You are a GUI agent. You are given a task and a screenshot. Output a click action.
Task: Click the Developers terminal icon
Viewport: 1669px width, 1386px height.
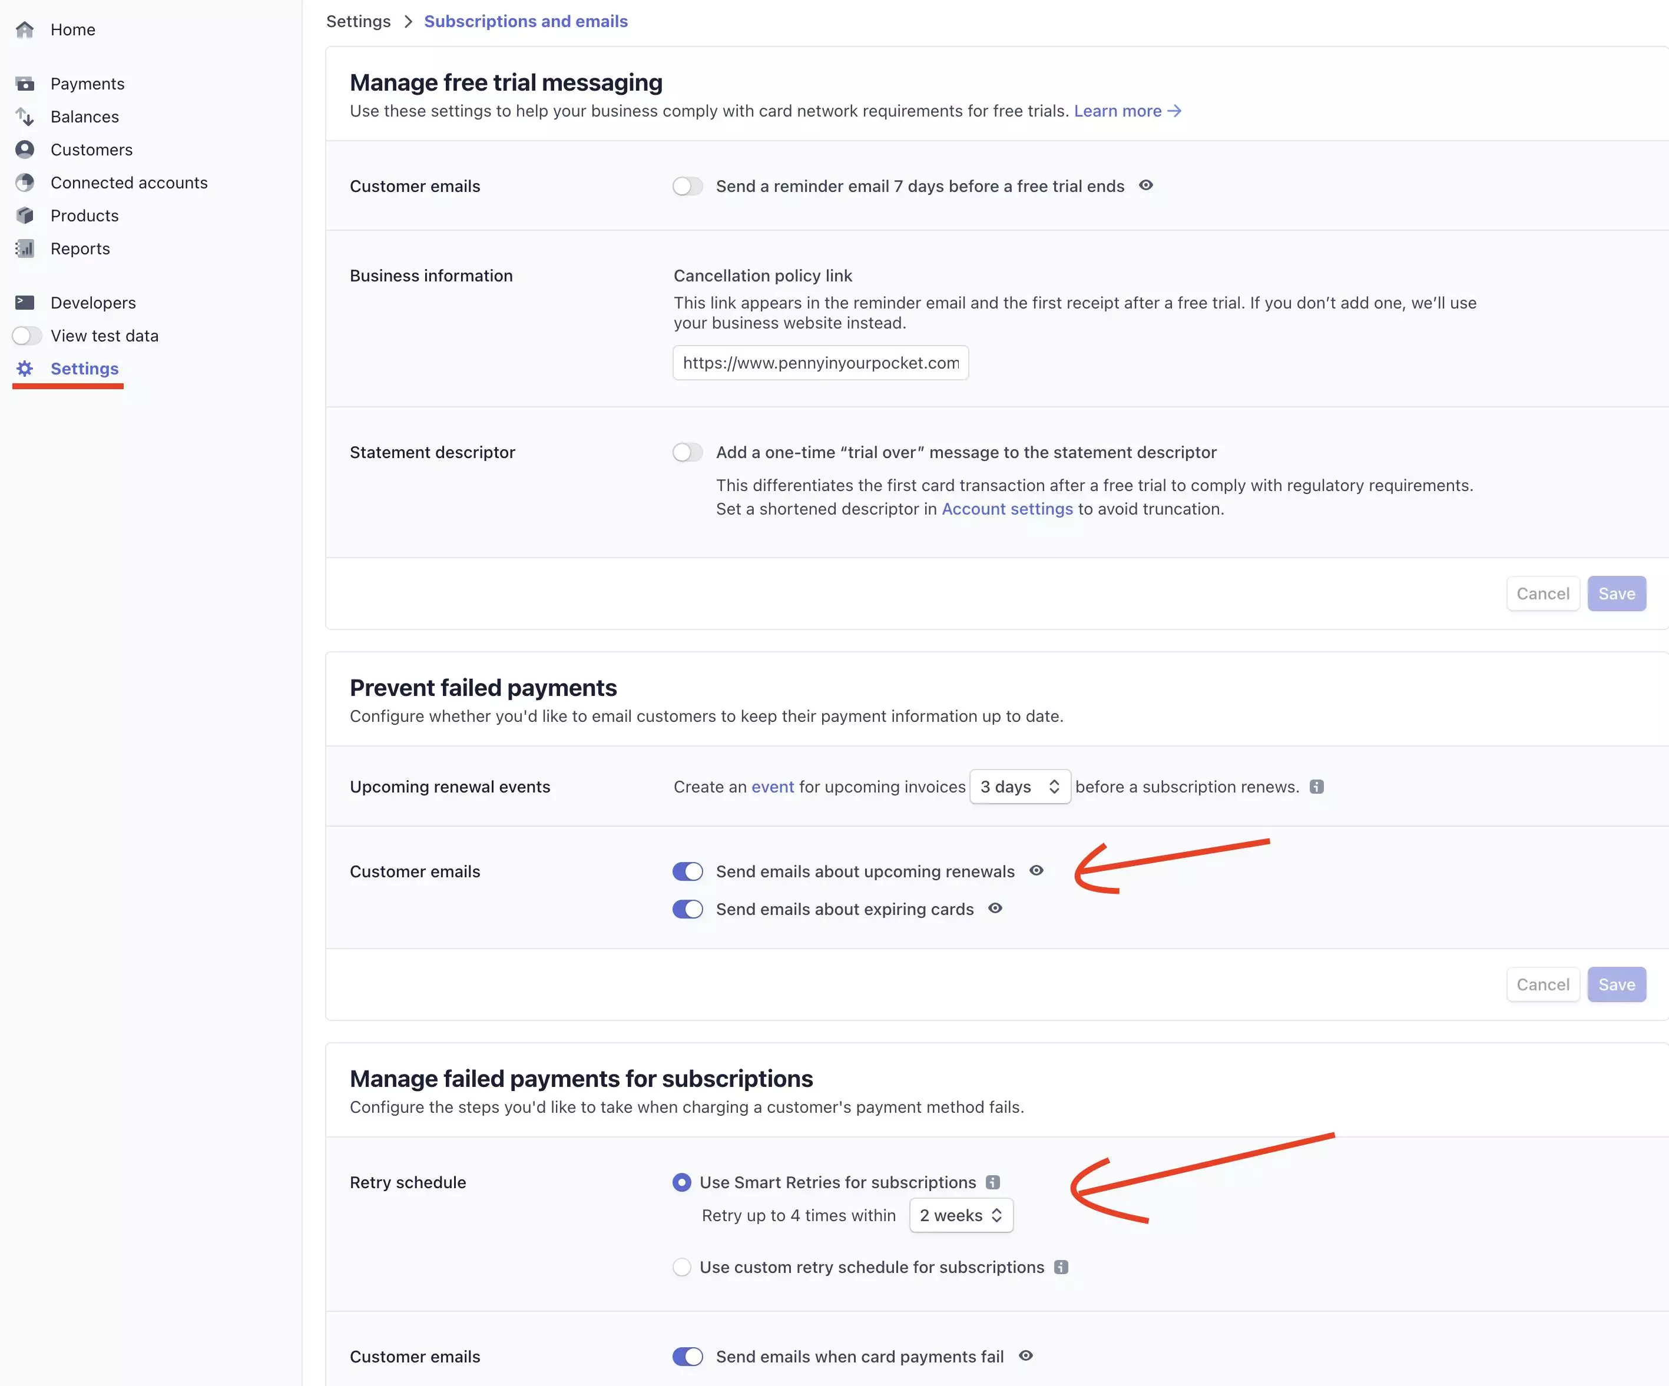click(x=25, y=303)
